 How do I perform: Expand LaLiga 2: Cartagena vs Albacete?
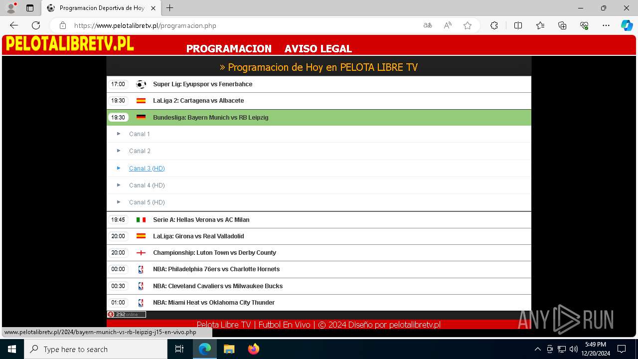[x=319, y=101]
